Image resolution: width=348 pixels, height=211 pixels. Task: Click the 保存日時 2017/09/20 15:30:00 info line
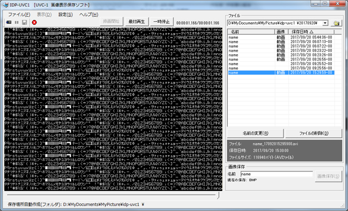pyautogui.click(x=259, y=151)
